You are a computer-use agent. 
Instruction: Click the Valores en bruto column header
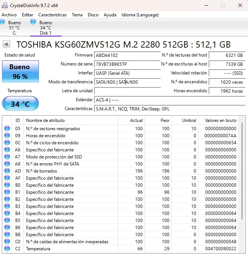[x=218, y=120]
